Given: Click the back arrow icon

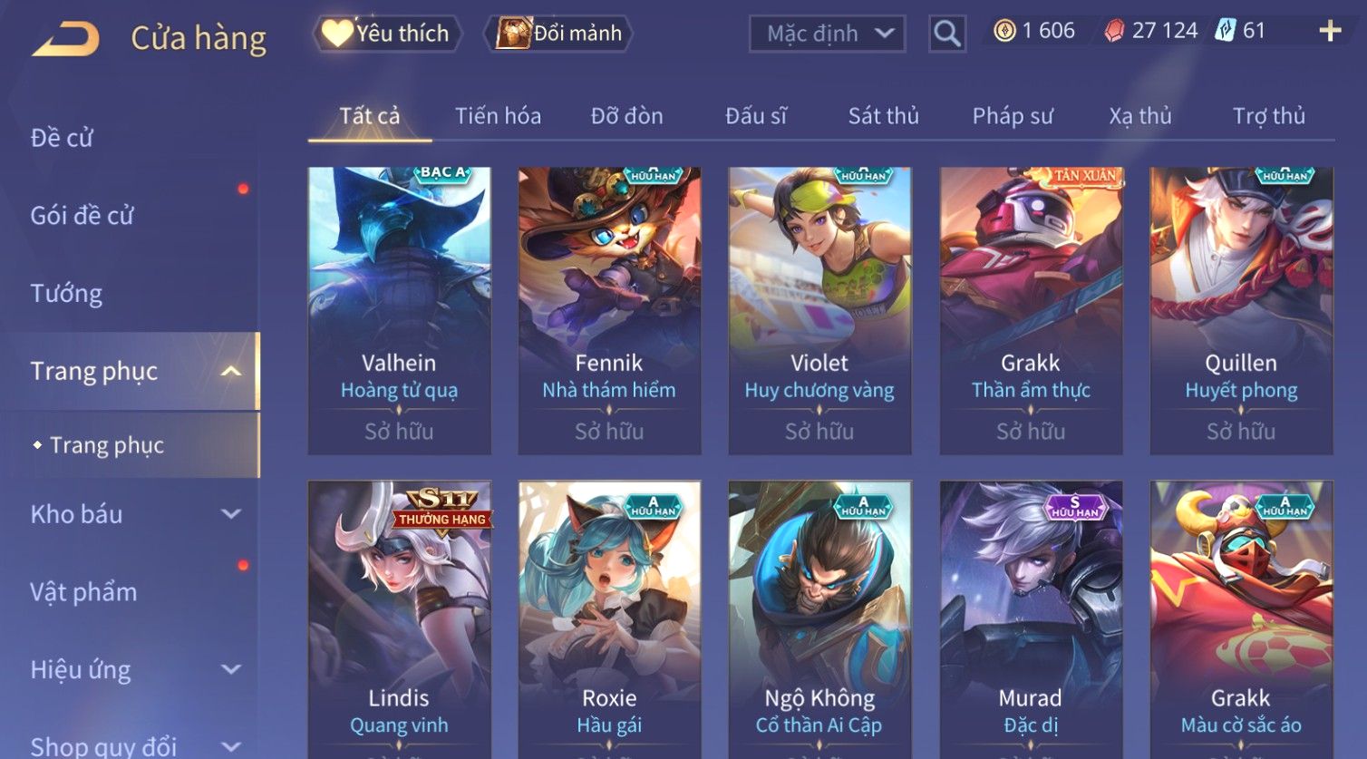Looking at the screenshot, I should pos(65,39).
